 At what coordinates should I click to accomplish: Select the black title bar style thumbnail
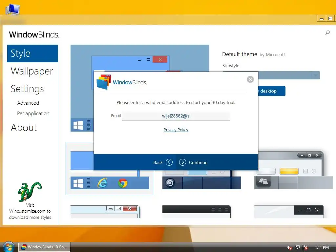pyautogui.click(x=197, y=212)
